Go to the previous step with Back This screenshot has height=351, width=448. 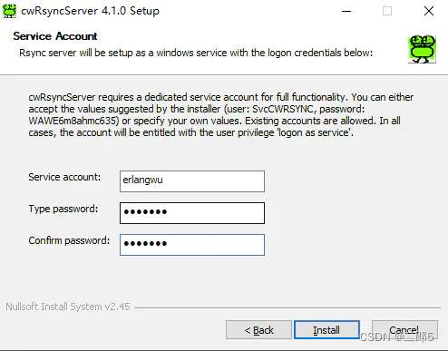(258, 330)
